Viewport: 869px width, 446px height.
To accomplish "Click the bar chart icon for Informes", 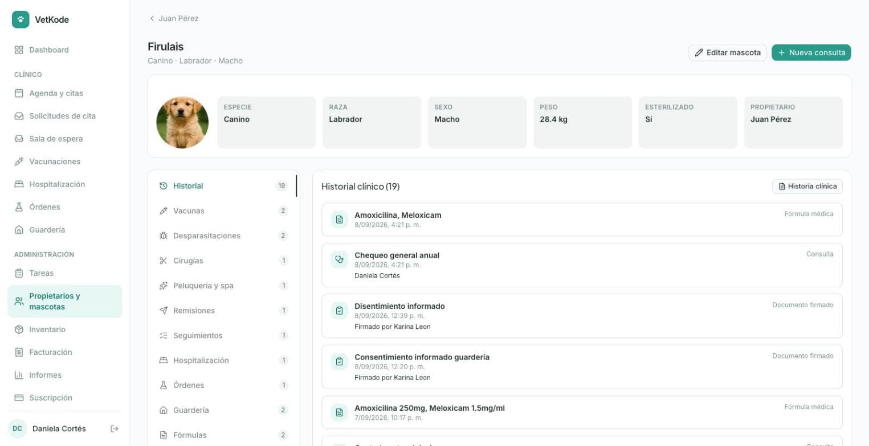I will 19,375.
